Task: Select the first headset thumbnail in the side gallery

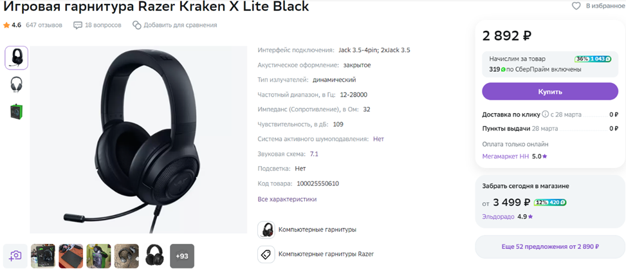Action: 16,58
